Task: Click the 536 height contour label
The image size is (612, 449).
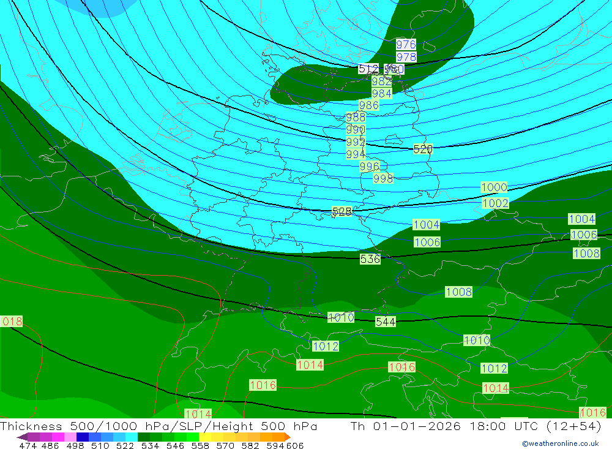Action: (x=370, y=258)
